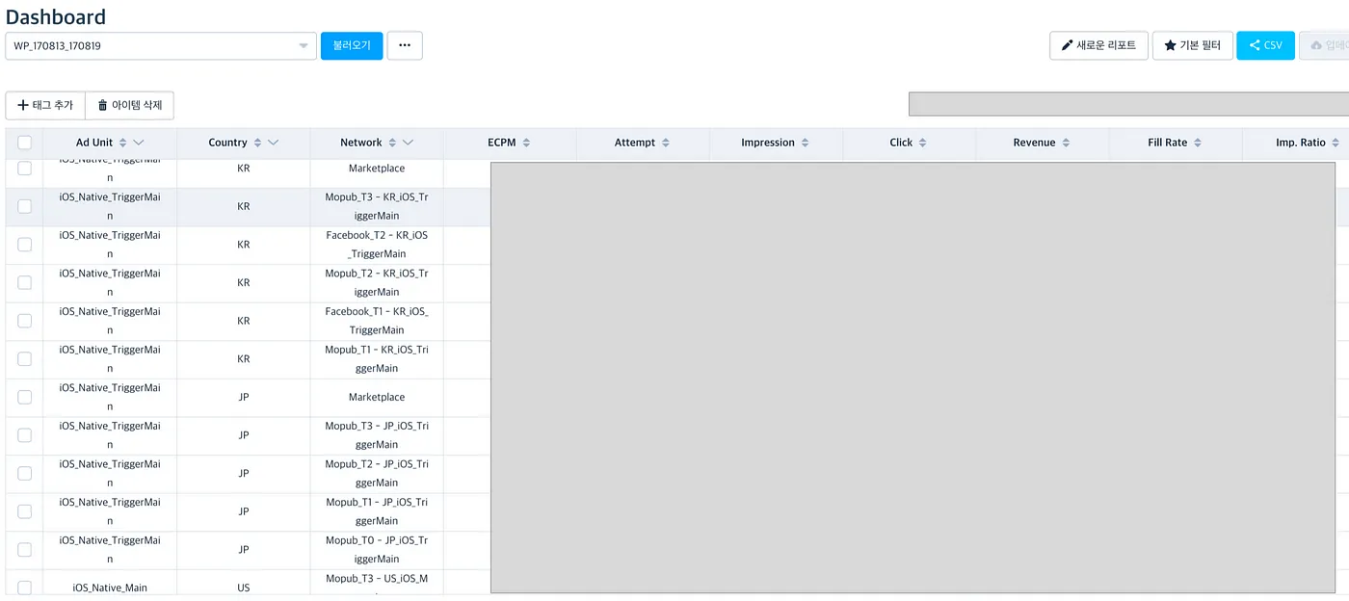The height and width of the screenshot is (601, 1349).
Task: Check the Mopub_T3 - JP_iOS row checkbox
Action: tap(24, 435)
